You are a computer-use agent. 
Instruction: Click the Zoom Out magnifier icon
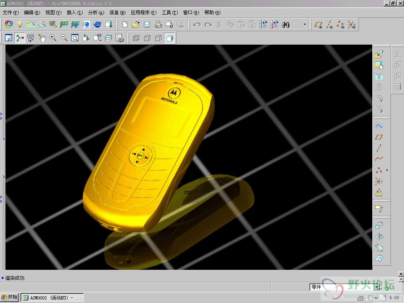tap(64, 38)
